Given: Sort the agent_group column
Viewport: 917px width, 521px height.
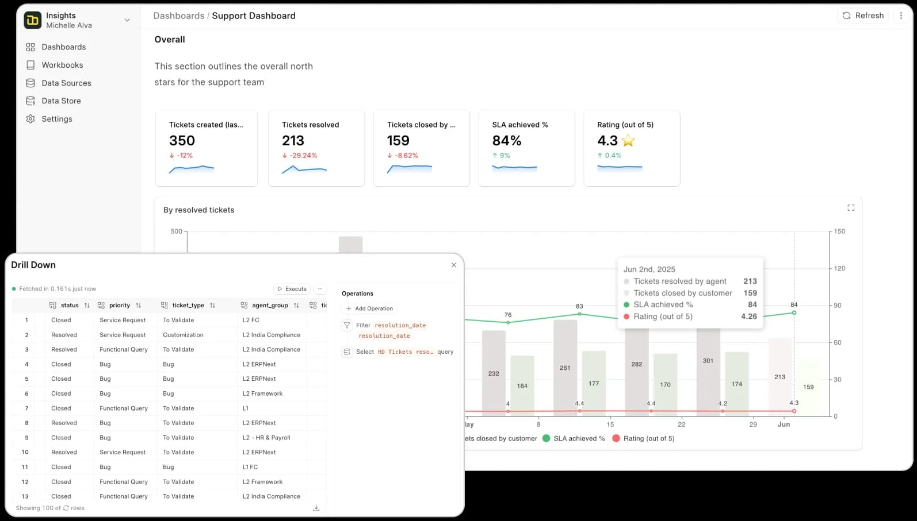Looking at the screenshot, I should pyautogui.click(x=296, y=306).
